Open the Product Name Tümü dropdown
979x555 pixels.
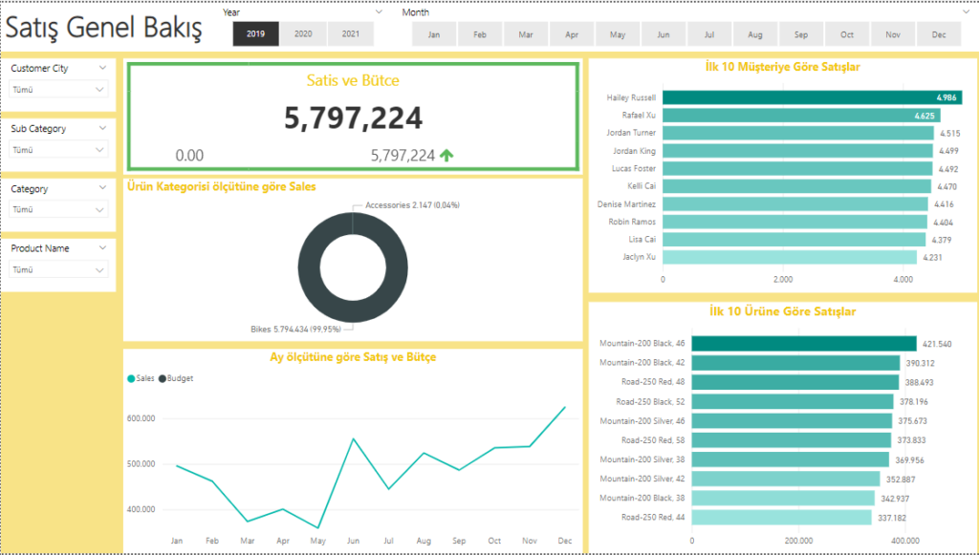point(58,270)
